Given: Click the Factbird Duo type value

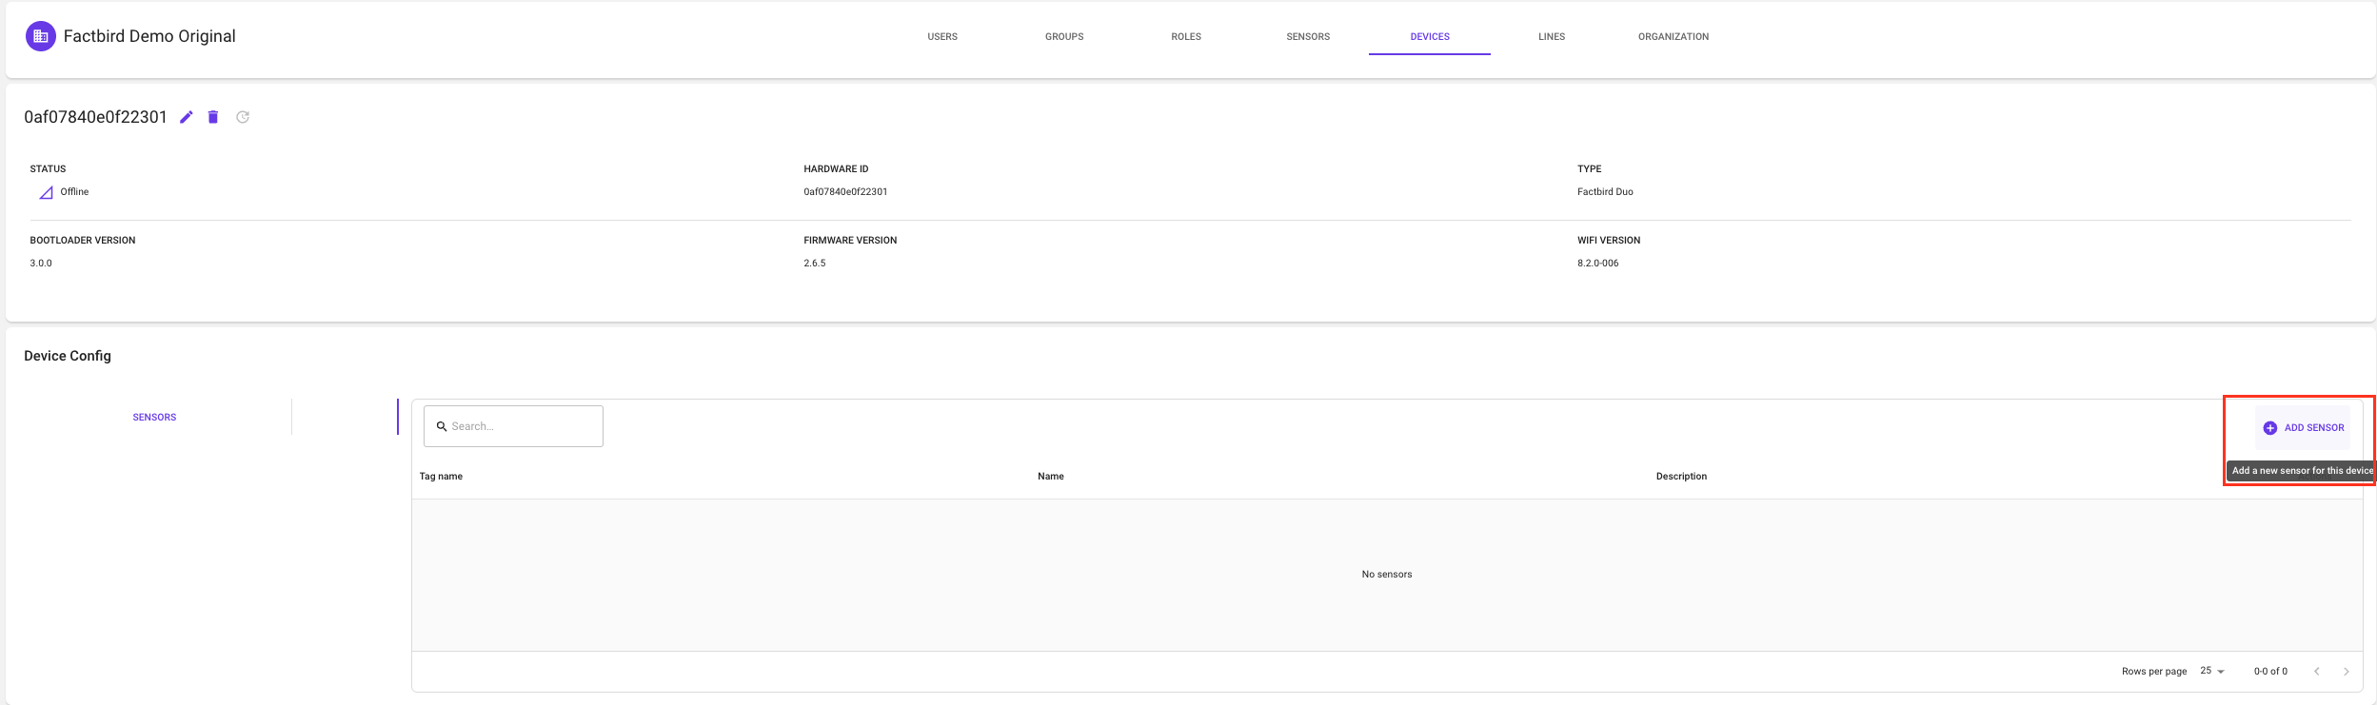Looking at the screenshot, I should coord(1605,191).
